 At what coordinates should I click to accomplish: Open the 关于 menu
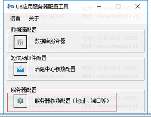[34, 19]
